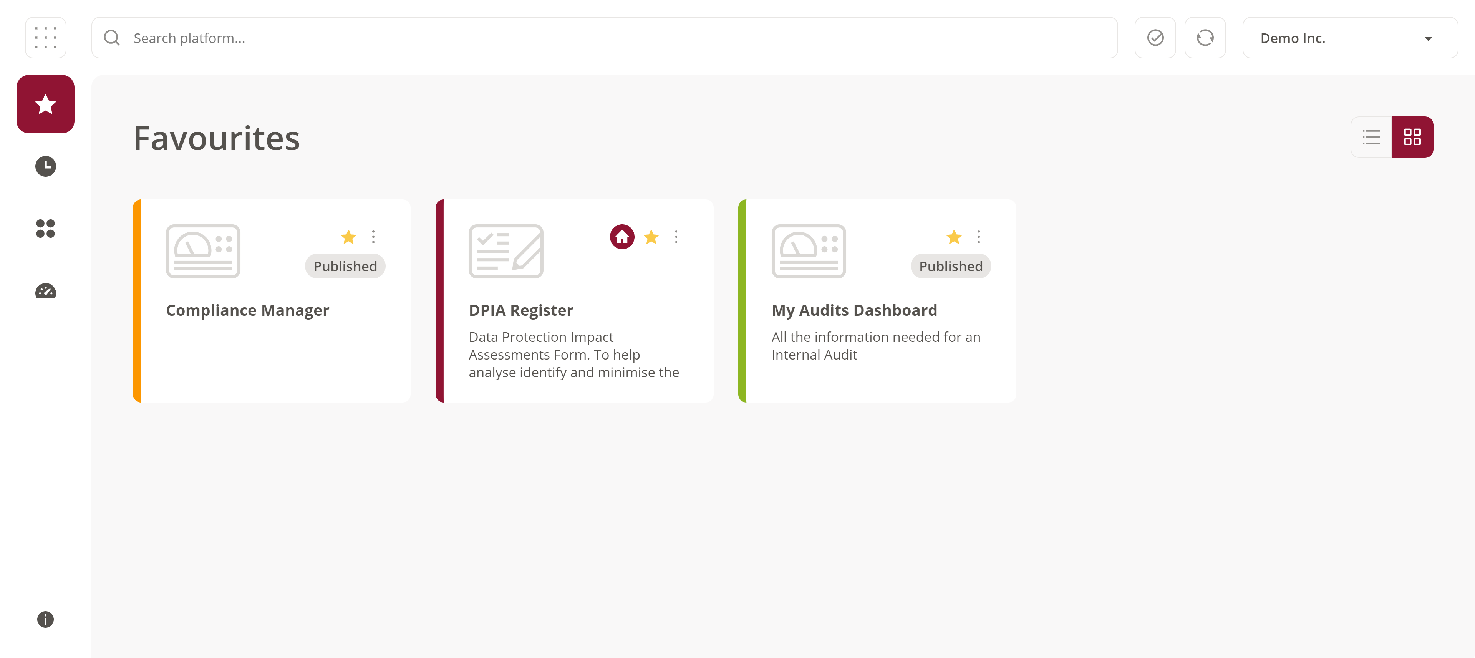Click the search magnifier icon
1475x658 pixels.
coord(112,38)
